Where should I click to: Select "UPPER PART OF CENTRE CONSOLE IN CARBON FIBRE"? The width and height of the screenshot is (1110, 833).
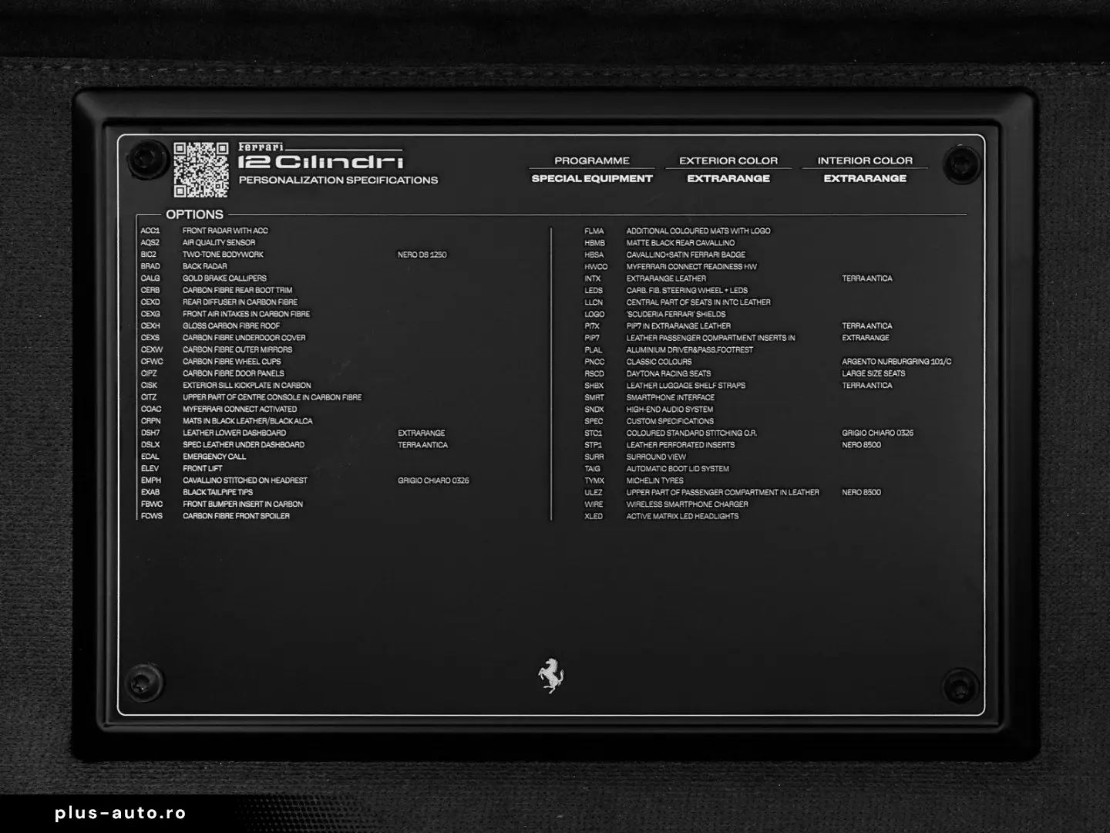click(x=272, y=397)
